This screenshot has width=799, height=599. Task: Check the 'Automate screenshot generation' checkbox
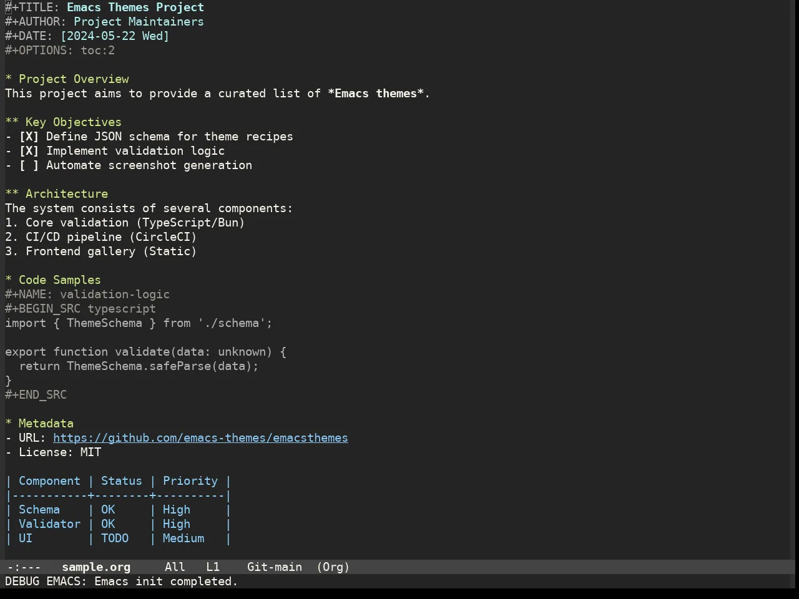[29, 165]
